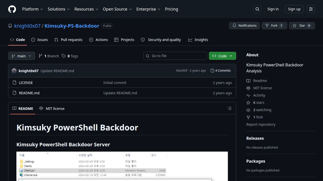Click the fork count 1 in Fork button
The image size is (323, 181).
pos(281,26)
